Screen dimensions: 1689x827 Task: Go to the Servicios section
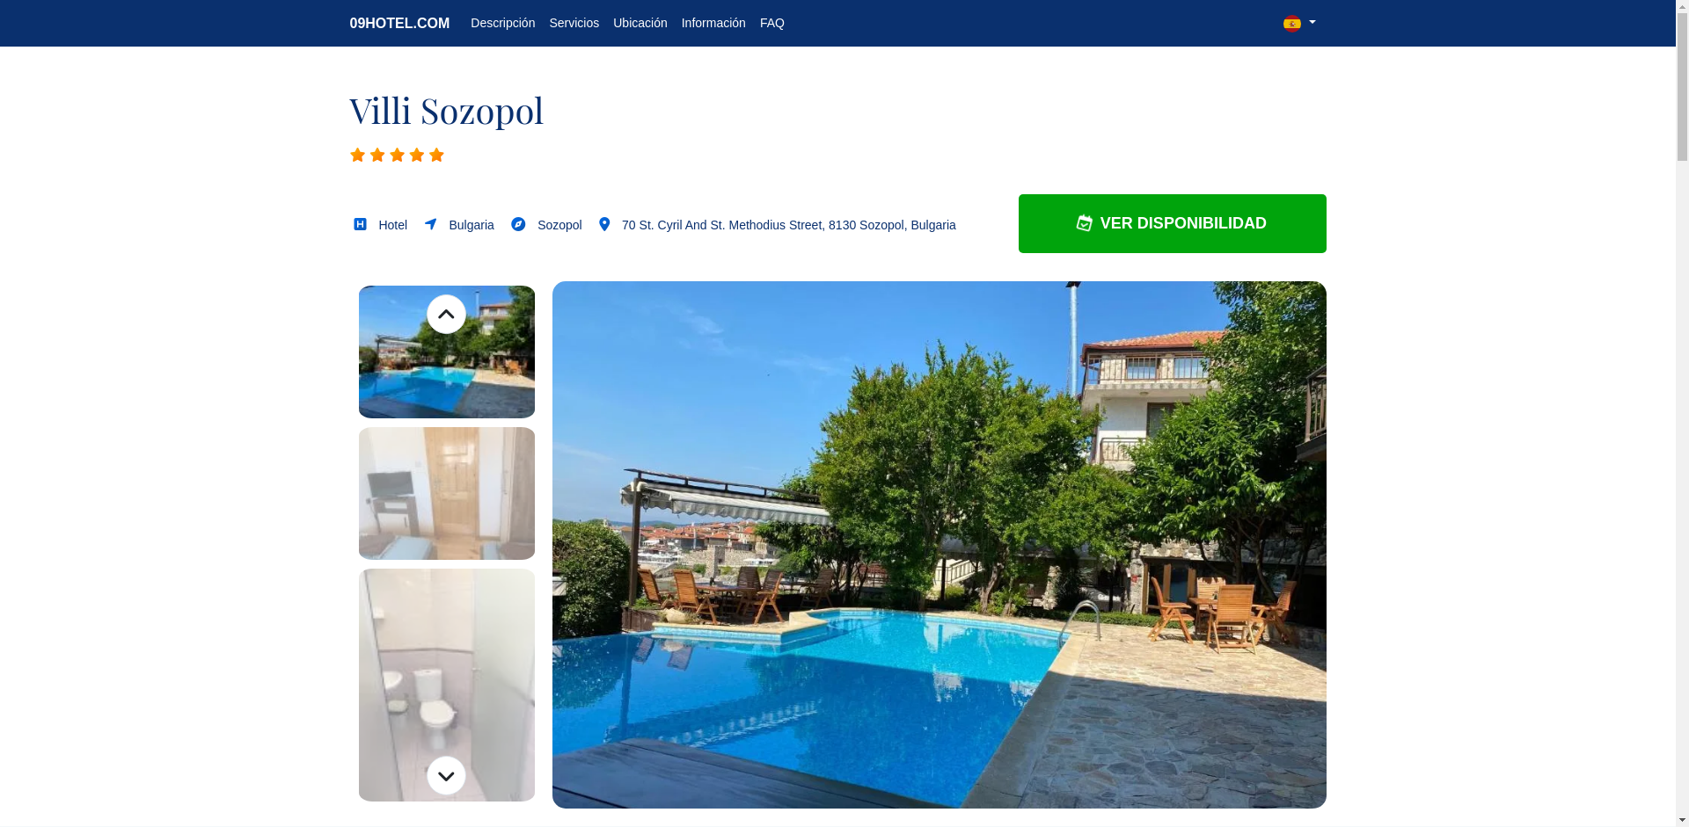coord(574,23)
